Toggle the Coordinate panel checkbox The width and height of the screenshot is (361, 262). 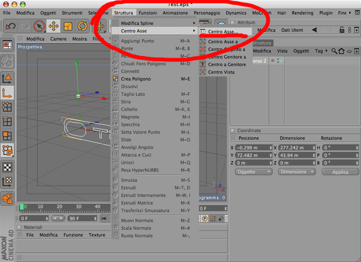[x=233, y=130]
